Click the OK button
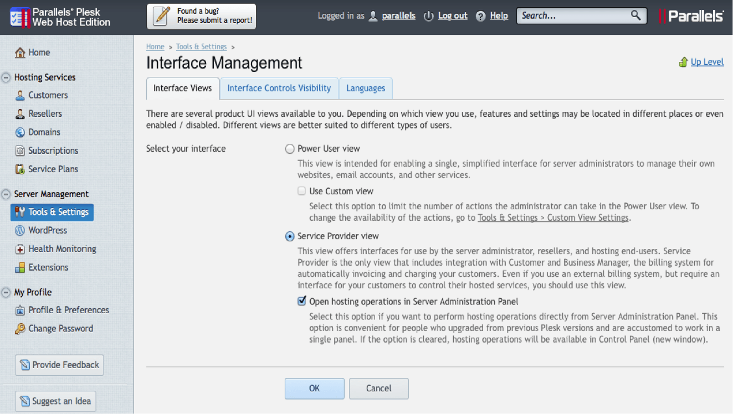The height and width of the screenshot is (414, 733). click(315, 389)
